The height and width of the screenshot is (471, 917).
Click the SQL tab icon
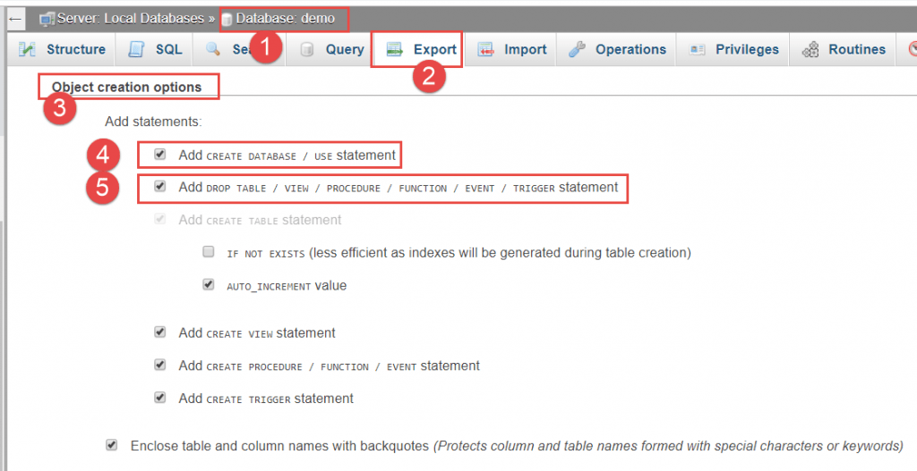coord(137,49)
